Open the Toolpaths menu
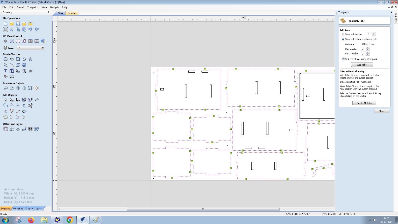Image resolution: width=398 pixels, height=224 pixels. [x=33, y=7]
